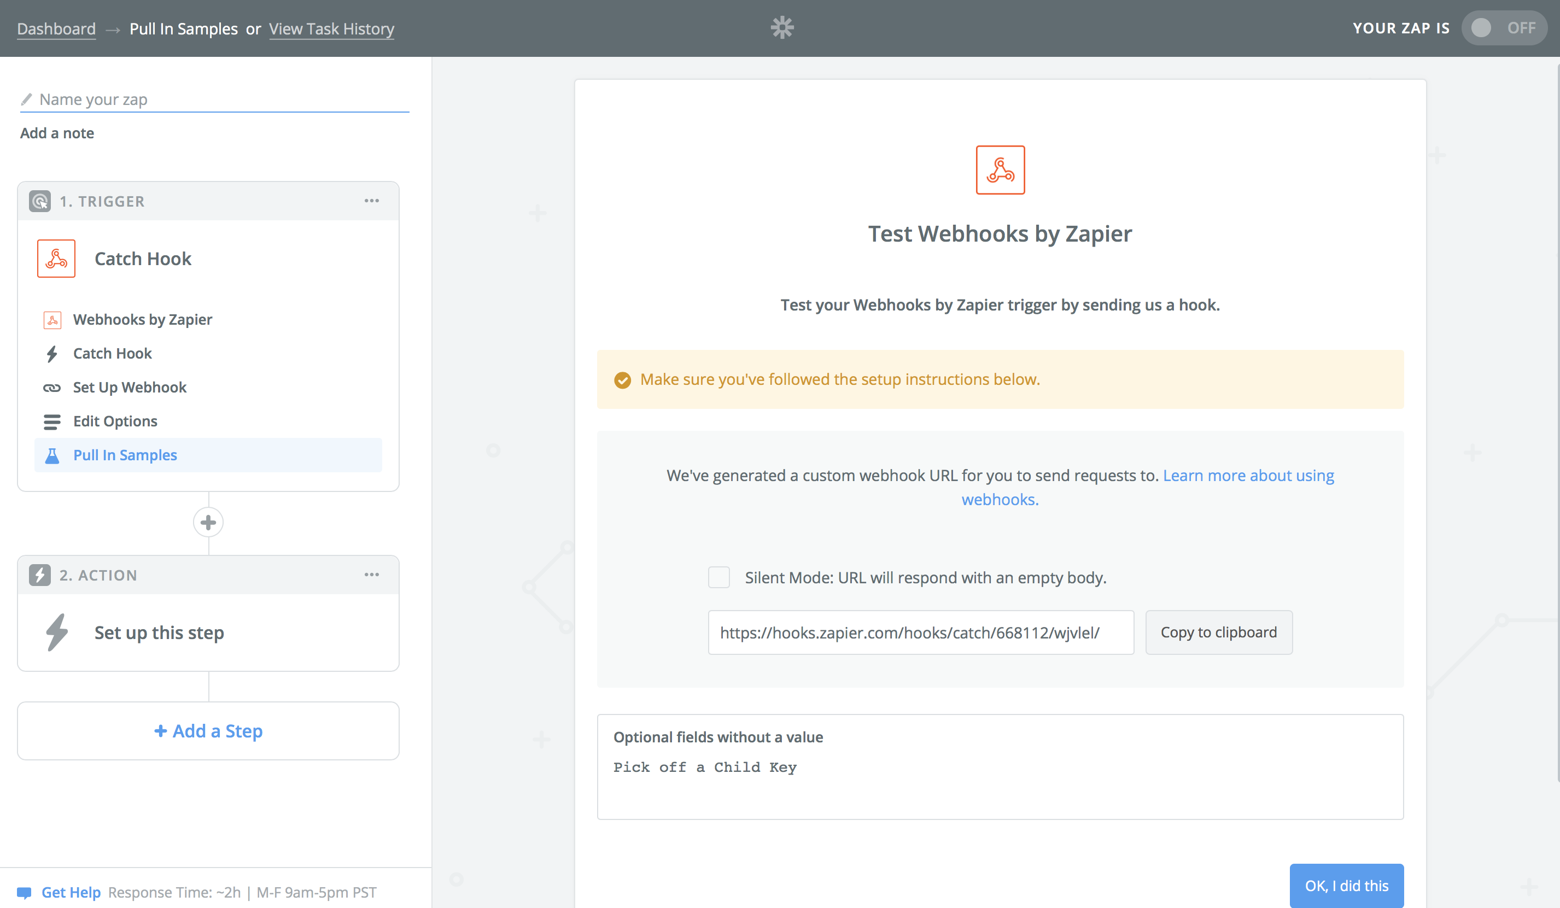Open the View Task History link
Screen dimensions: 1560x908
pos(331,28)
